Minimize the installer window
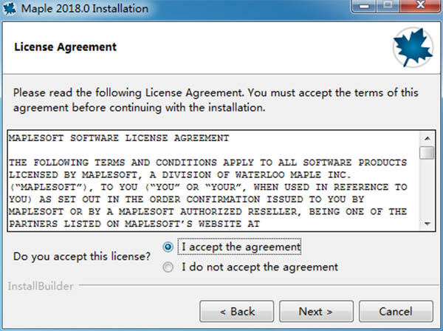443x331 pixels. coord(364,6)
